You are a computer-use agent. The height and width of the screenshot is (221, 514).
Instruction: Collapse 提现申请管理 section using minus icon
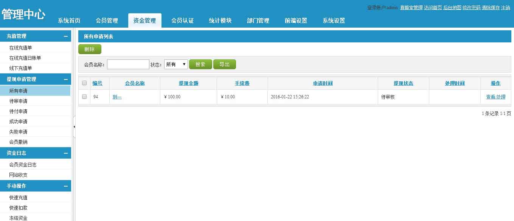coord(65,79)
